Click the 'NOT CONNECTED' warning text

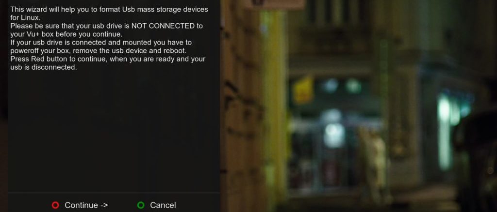click(167, 26)
